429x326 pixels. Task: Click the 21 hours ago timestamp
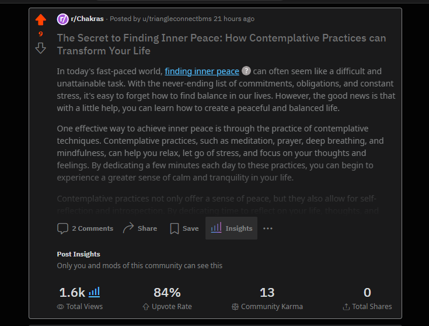click(x=234, y=19)
